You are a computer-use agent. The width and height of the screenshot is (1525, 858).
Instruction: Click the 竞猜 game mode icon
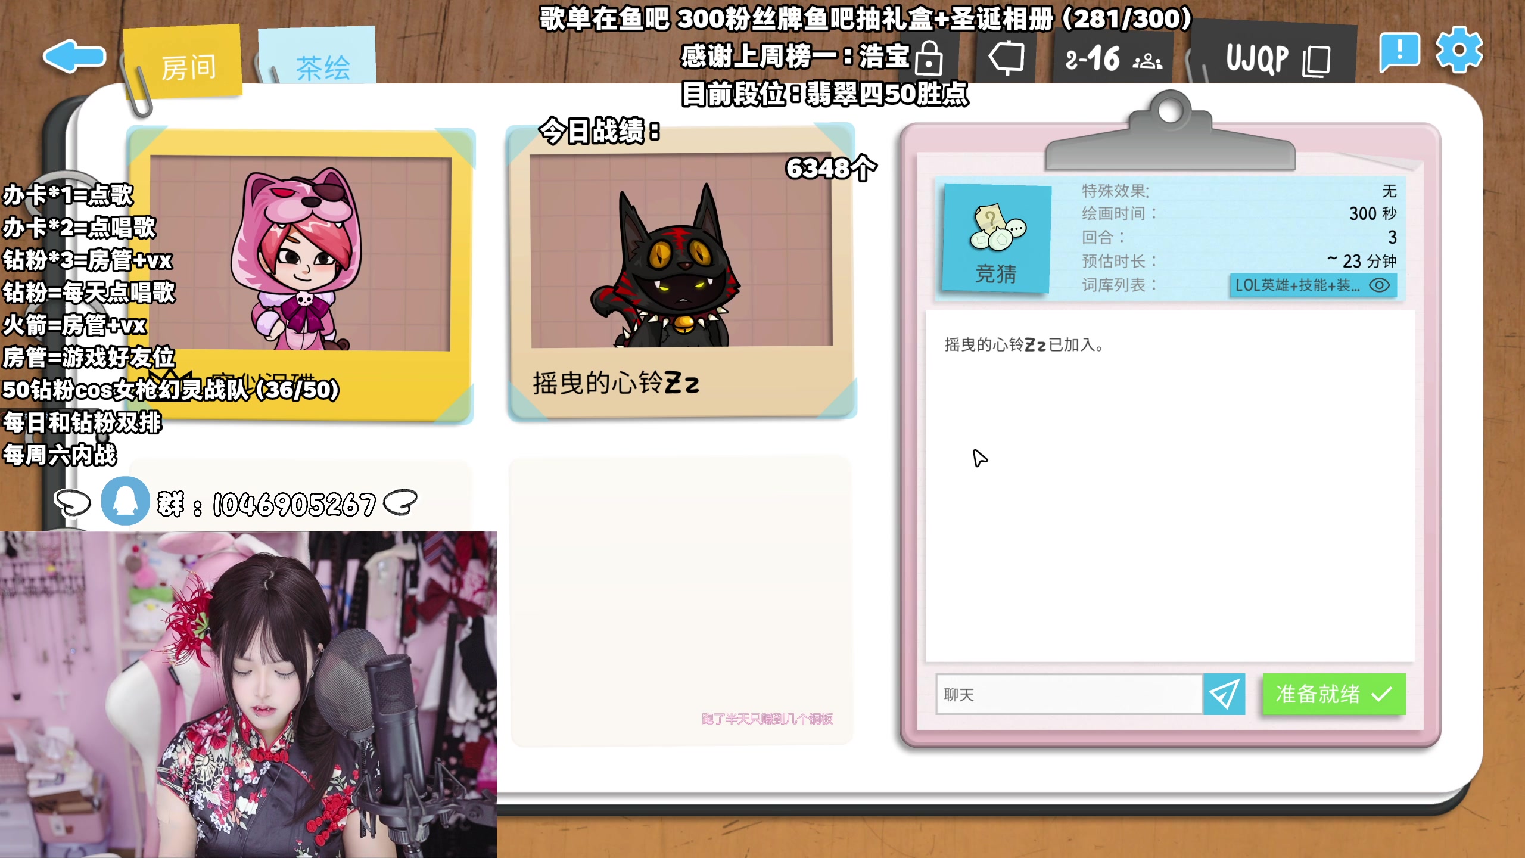coord(995,238)
